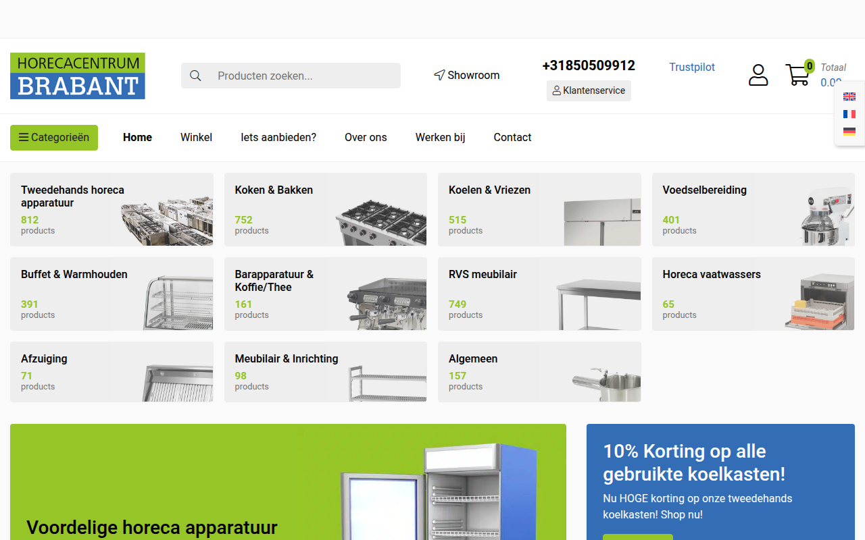
Task: Open the user account icon
Action: pos(758,75)
